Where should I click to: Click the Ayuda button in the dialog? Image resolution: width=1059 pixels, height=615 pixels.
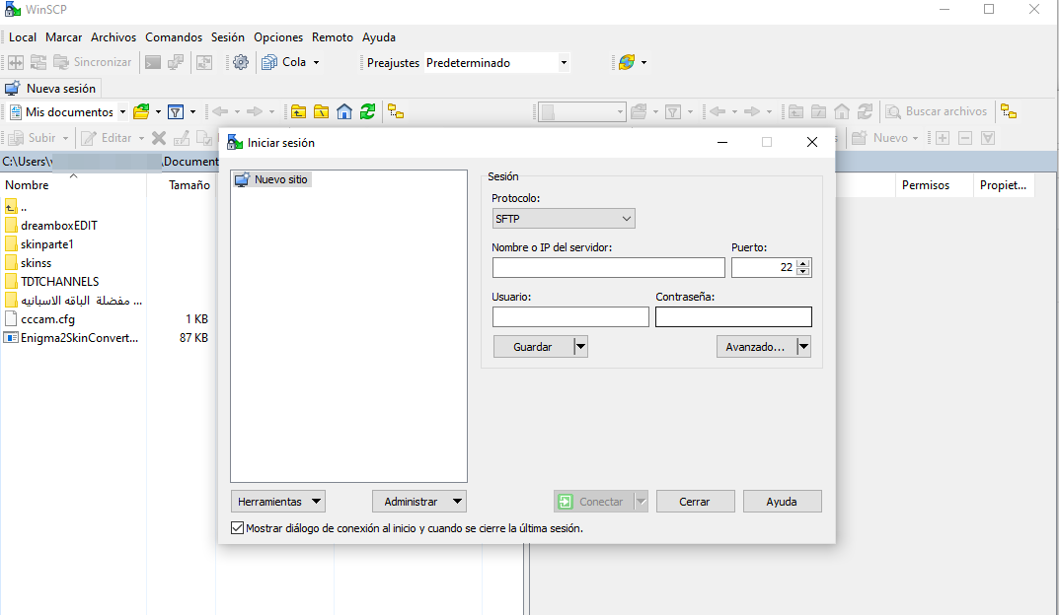coord(782,502)
